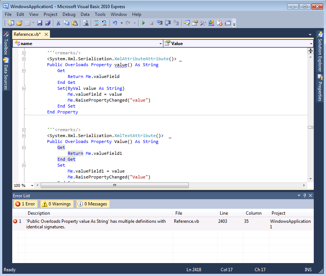Close the Reference.vb* tab
326x276 pixels.
[x=46, y=34]
